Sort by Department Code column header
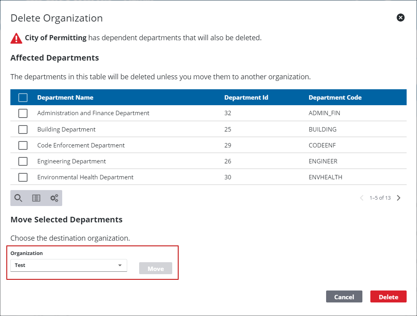This screenshot has height=316, width=417. (x=335, y=98)
